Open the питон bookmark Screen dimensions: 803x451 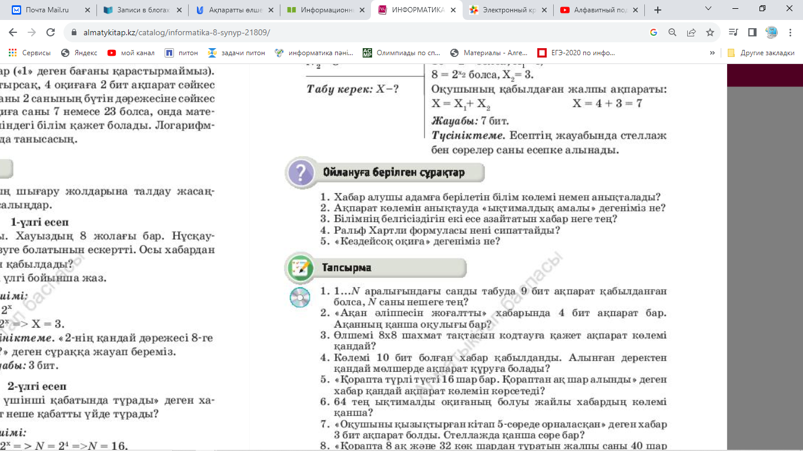pyautogui.click(x=181, y=52)
